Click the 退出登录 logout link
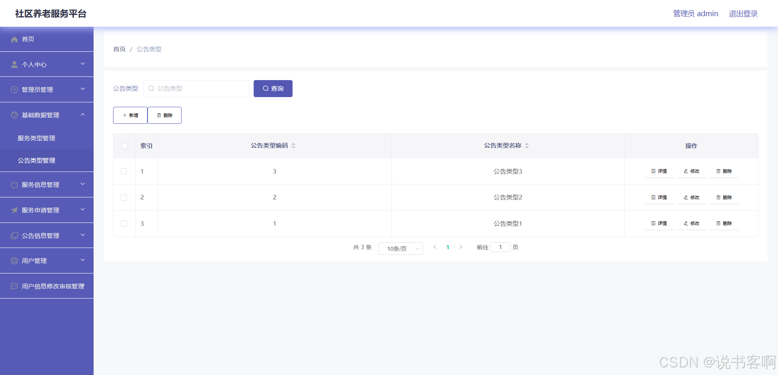The image size is (778, 375). (743, 13)
